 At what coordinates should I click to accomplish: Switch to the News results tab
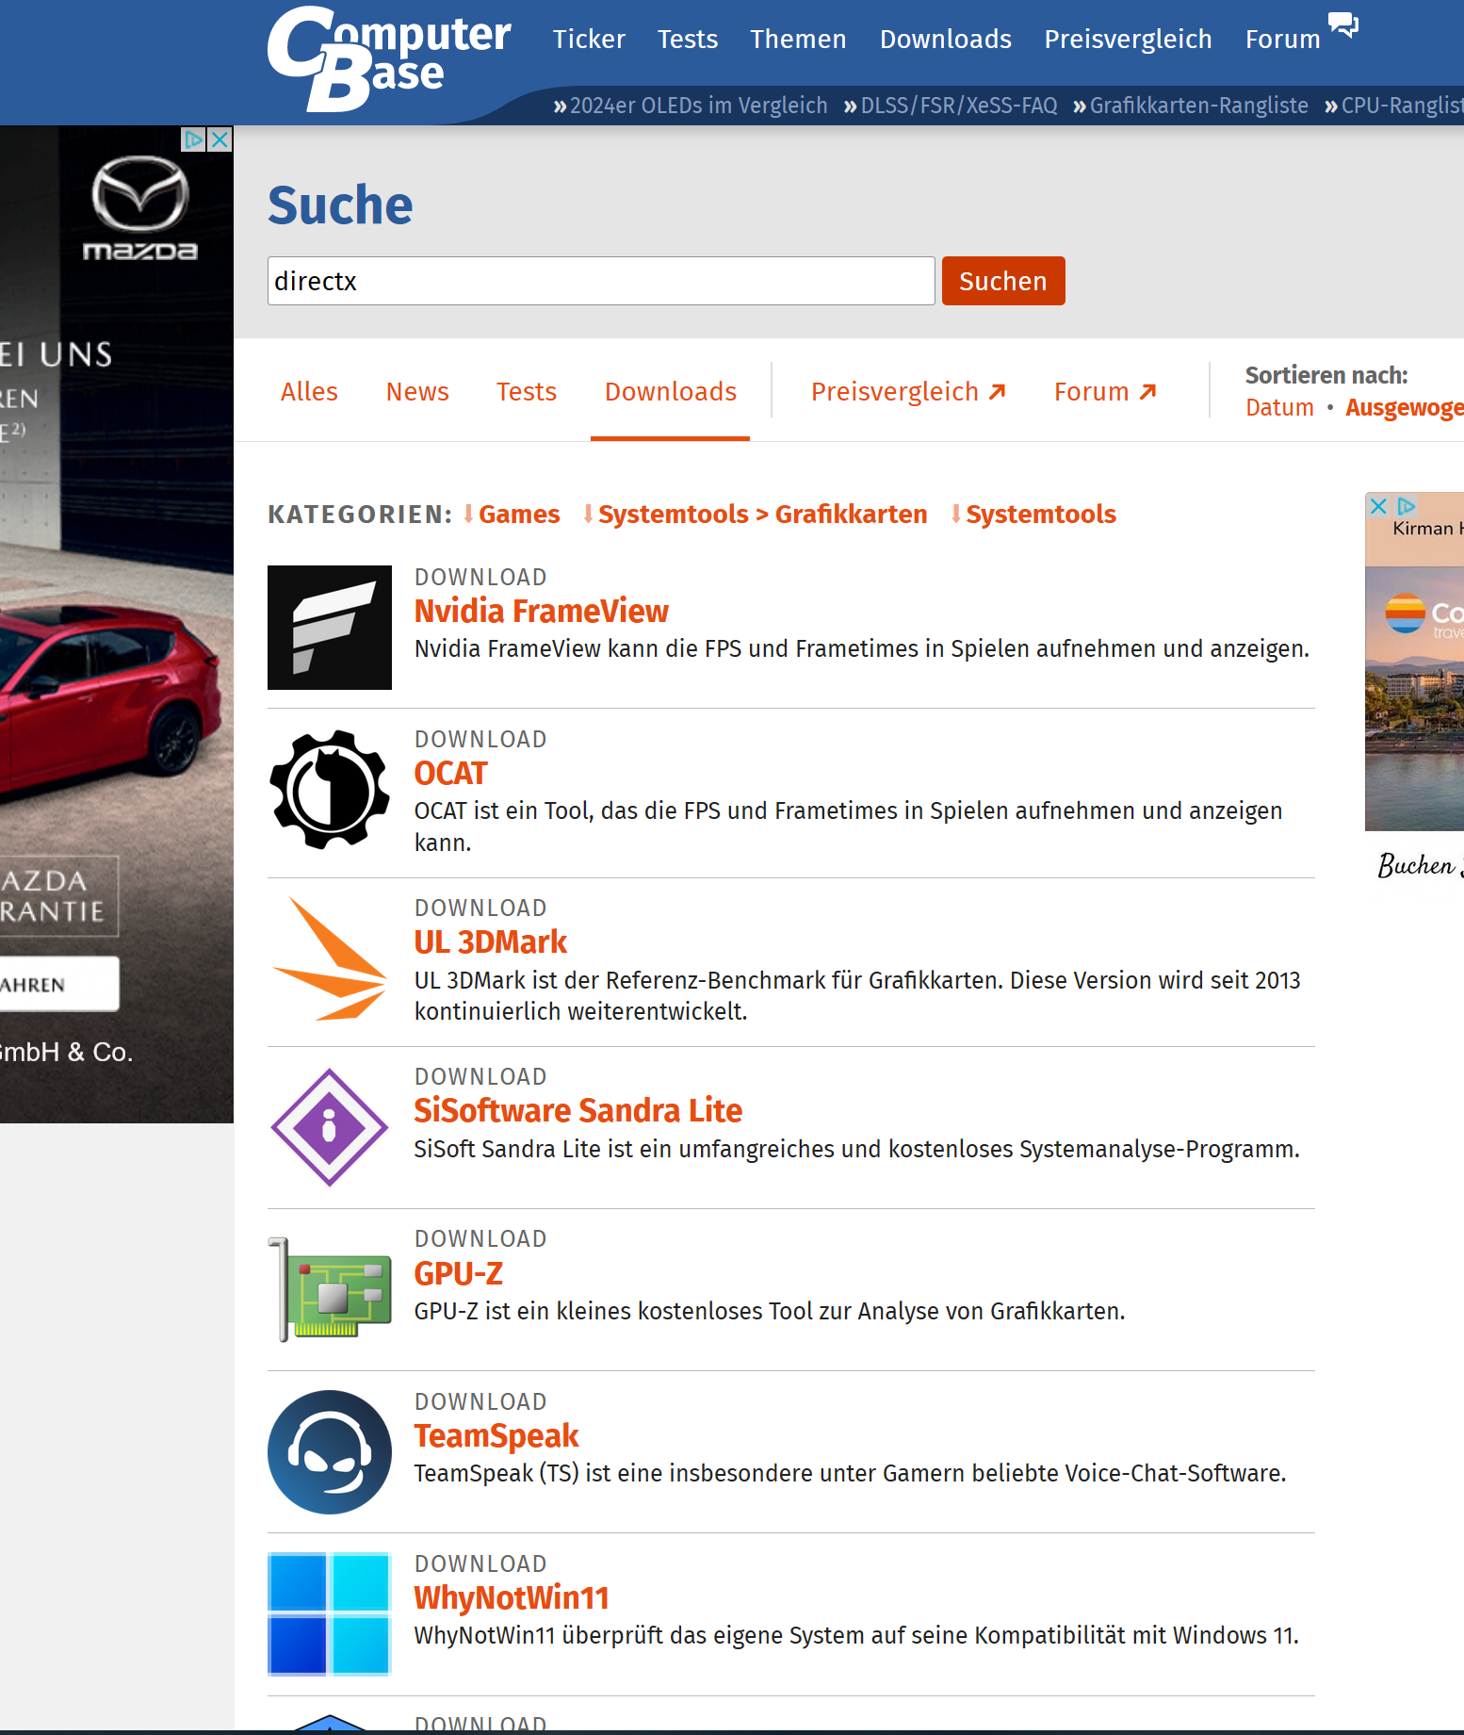[417, 391]
